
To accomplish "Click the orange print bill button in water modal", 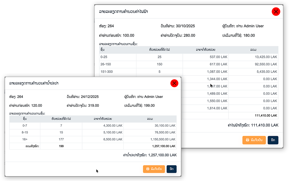I will pyautogui.click(x=154, y=169).
